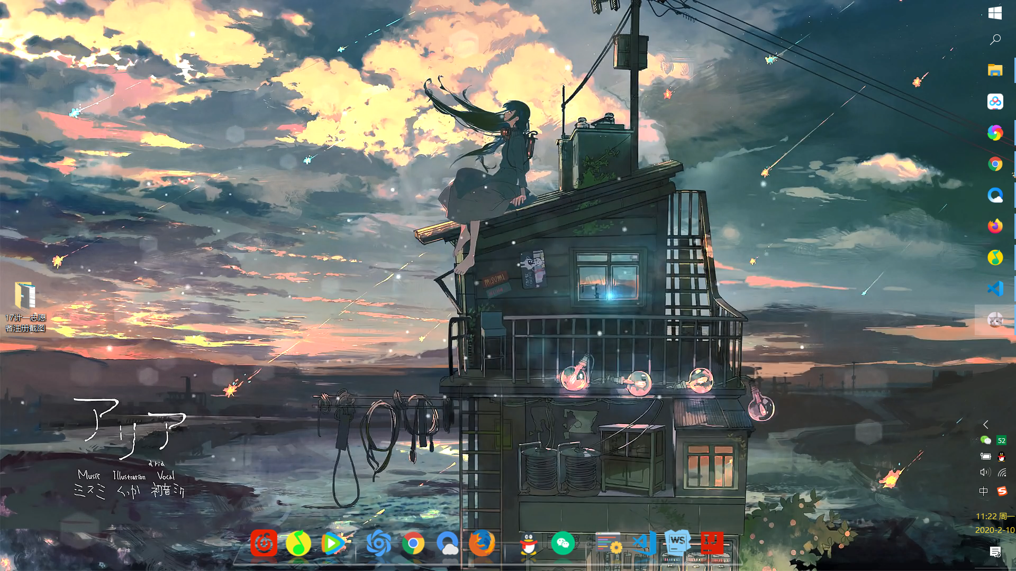Open Baidu Netdisk on the right taskbar
Image resolution: width=1016 pixels, height=571 pixels.
995,102
